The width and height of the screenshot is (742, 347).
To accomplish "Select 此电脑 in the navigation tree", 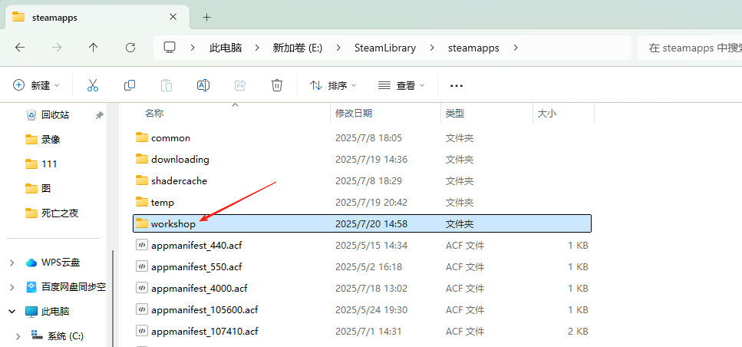I will pos(55,312).
